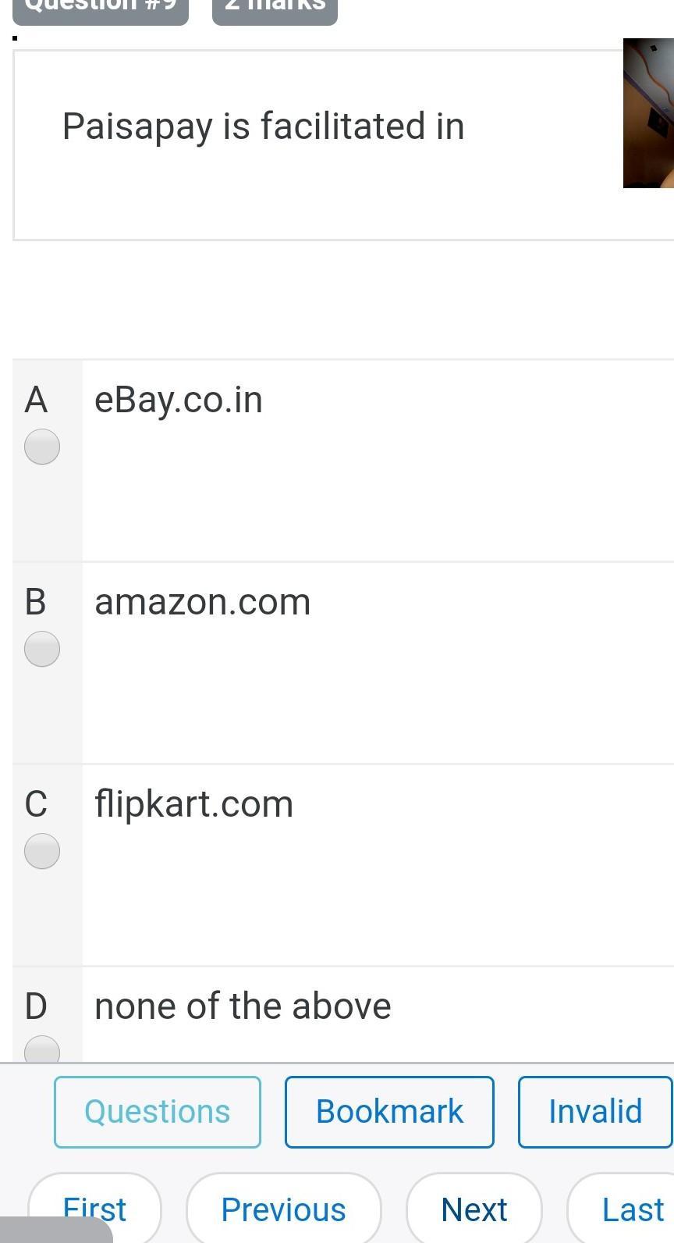
Task: Open the Questions list button
Action: (x=158, y=1112)
